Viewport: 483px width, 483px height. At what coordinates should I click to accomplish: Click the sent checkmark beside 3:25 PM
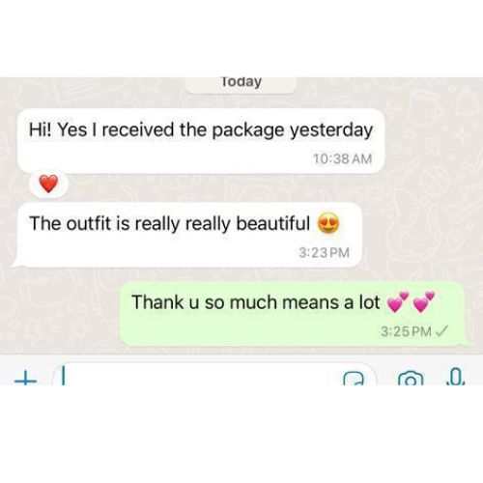[x=441, y=330]
